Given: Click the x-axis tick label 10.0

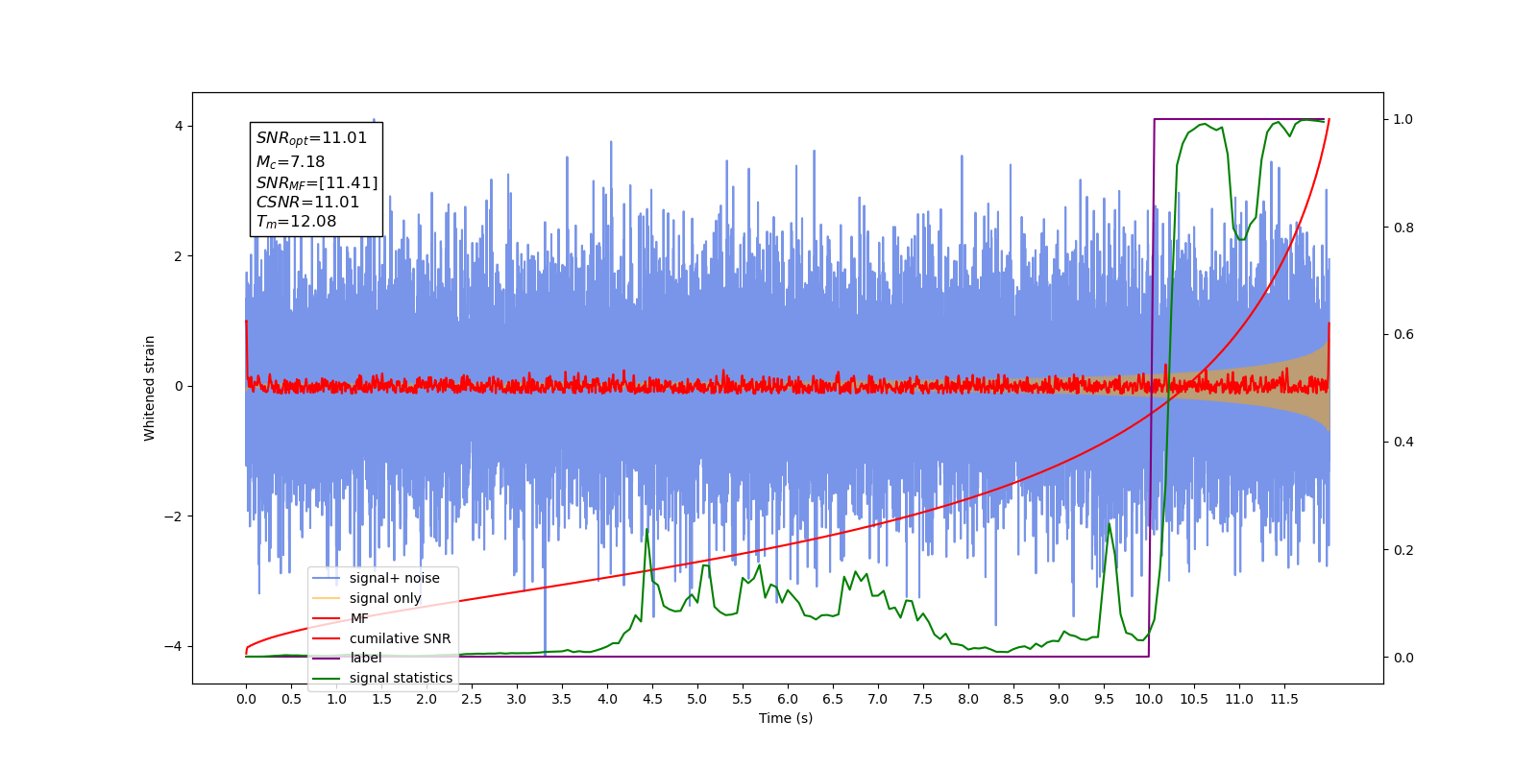Looking at the screenshot, I should point(1149,699).
